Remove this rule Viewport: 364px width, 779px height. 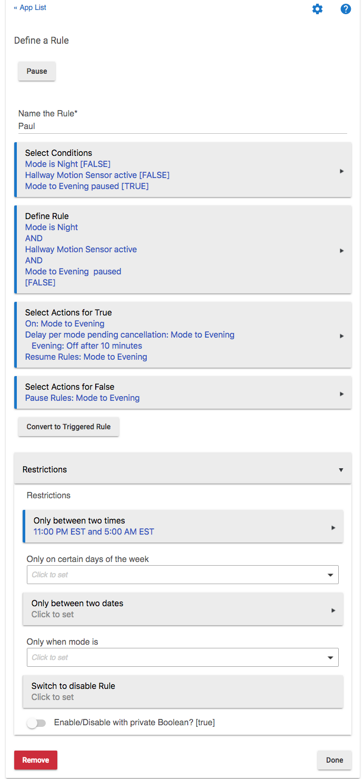[36, 760]
